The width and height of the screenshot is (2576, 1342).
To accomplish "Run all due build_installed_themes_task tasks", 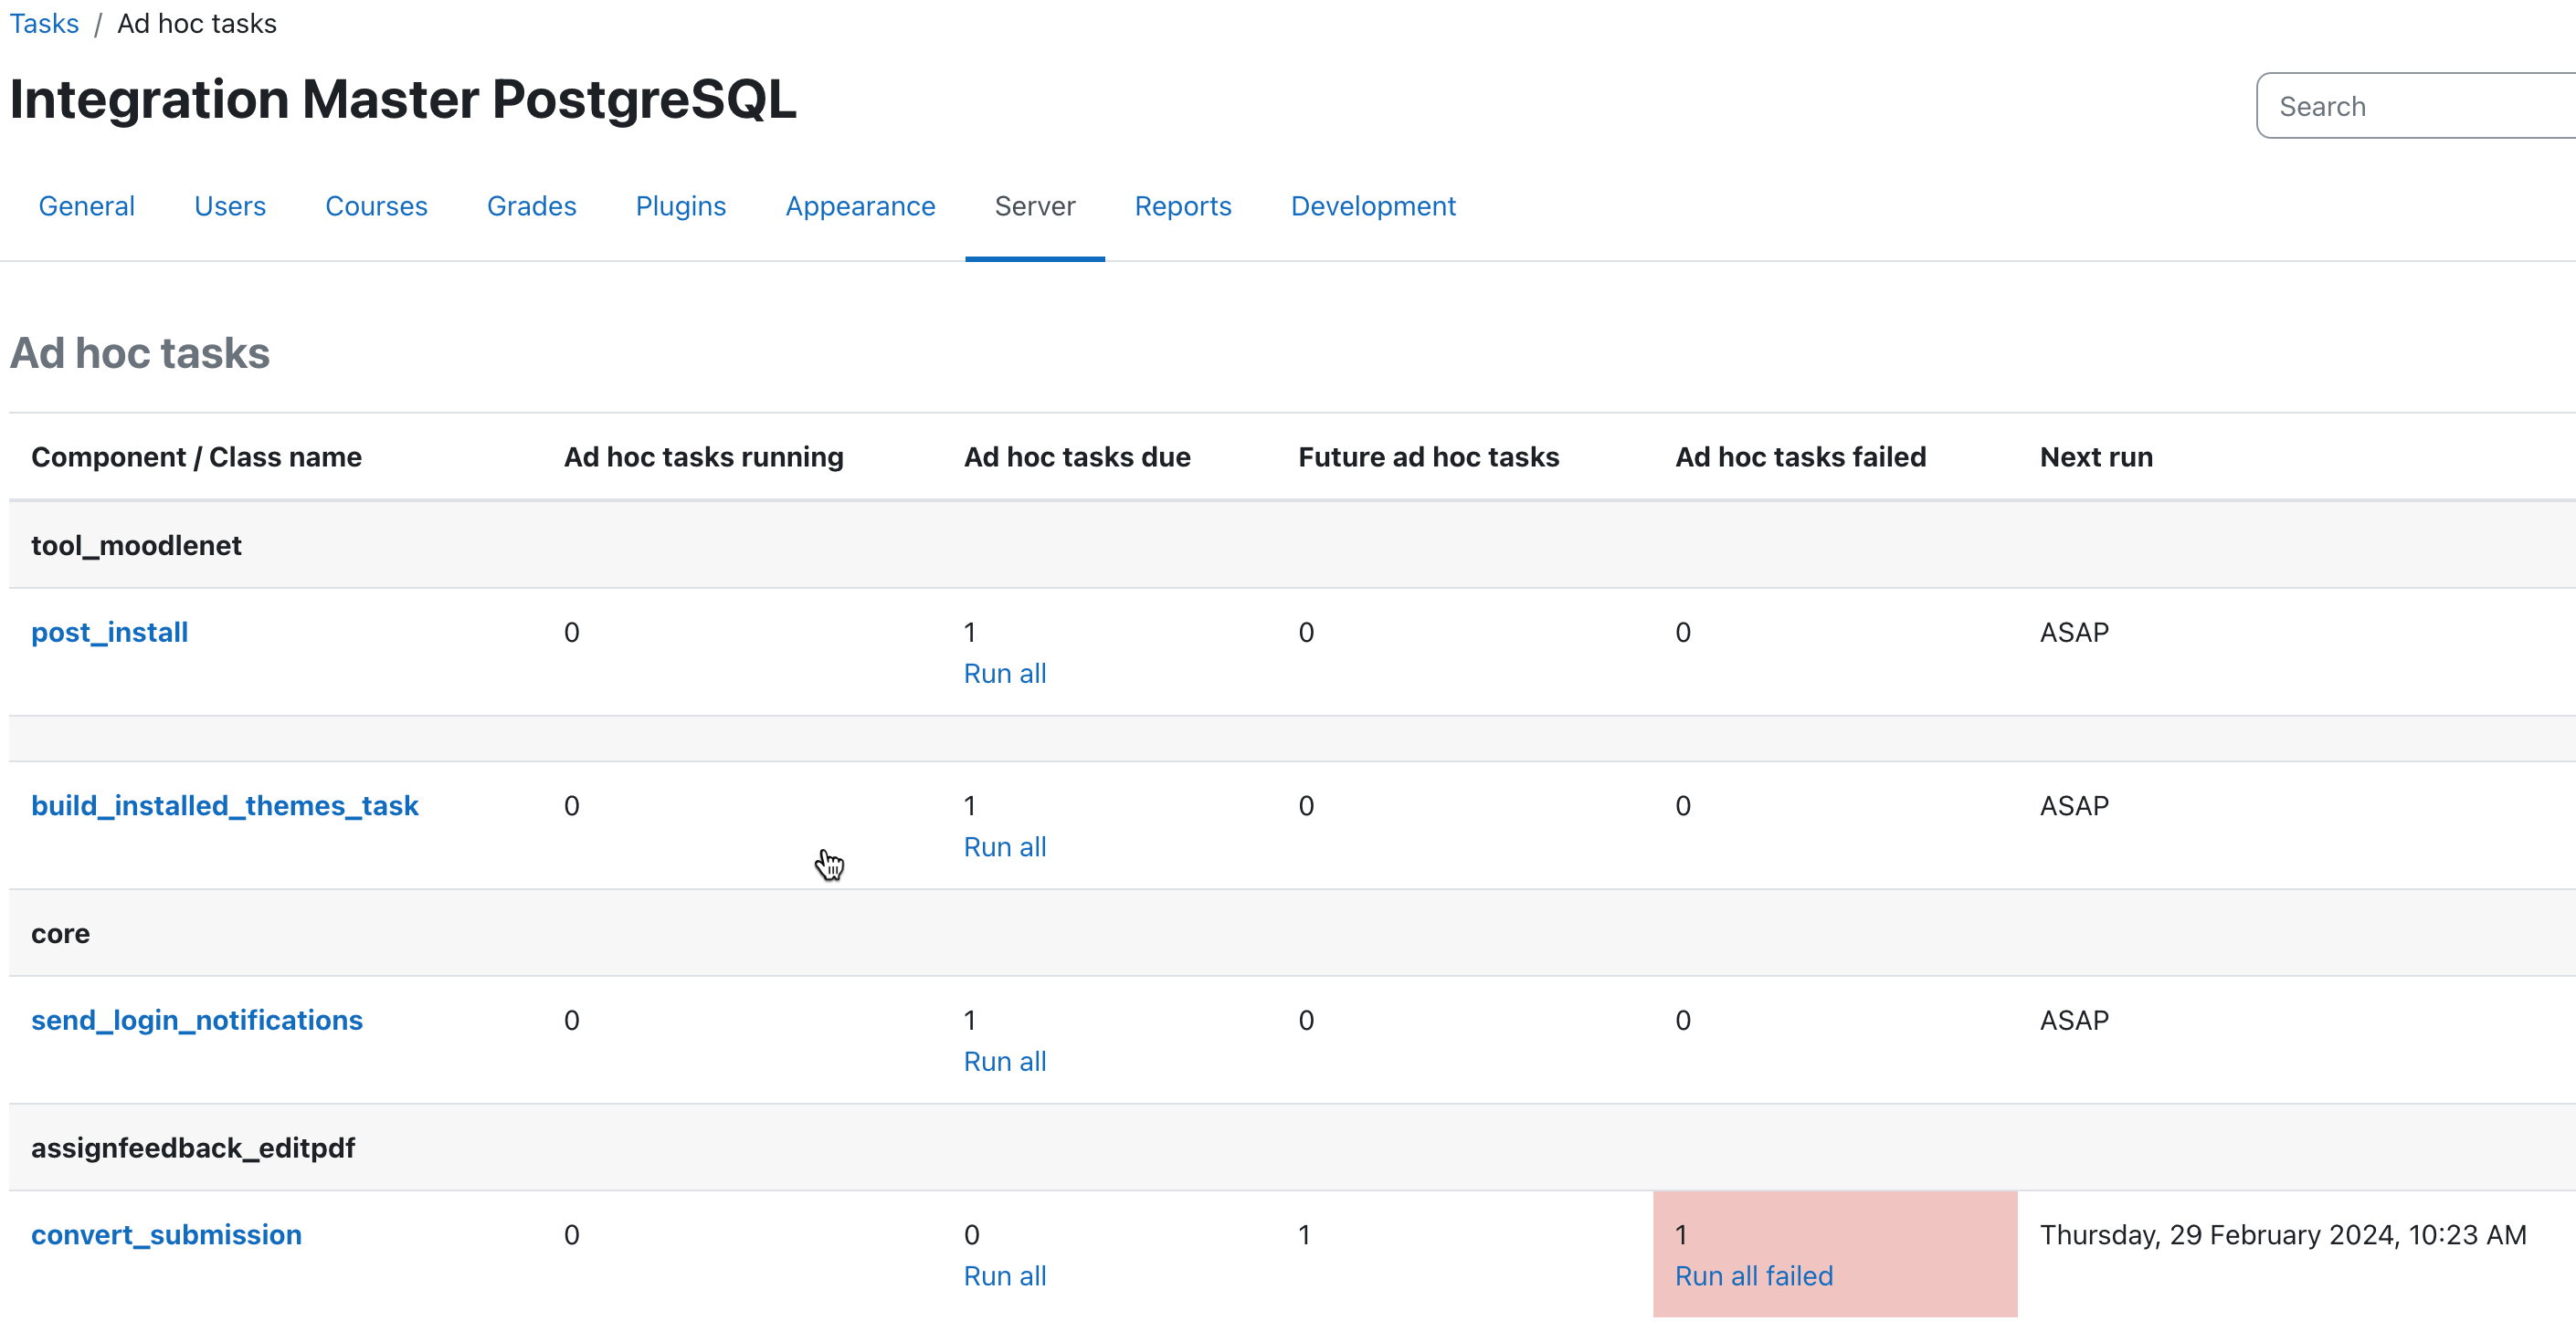I will click(1005, 846).
